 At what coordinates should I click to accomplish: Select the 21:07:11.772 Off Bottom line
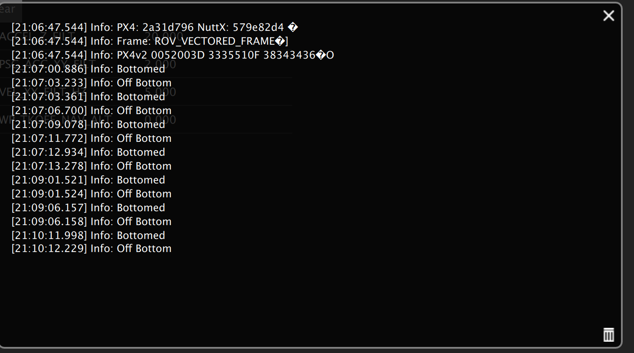92,138
